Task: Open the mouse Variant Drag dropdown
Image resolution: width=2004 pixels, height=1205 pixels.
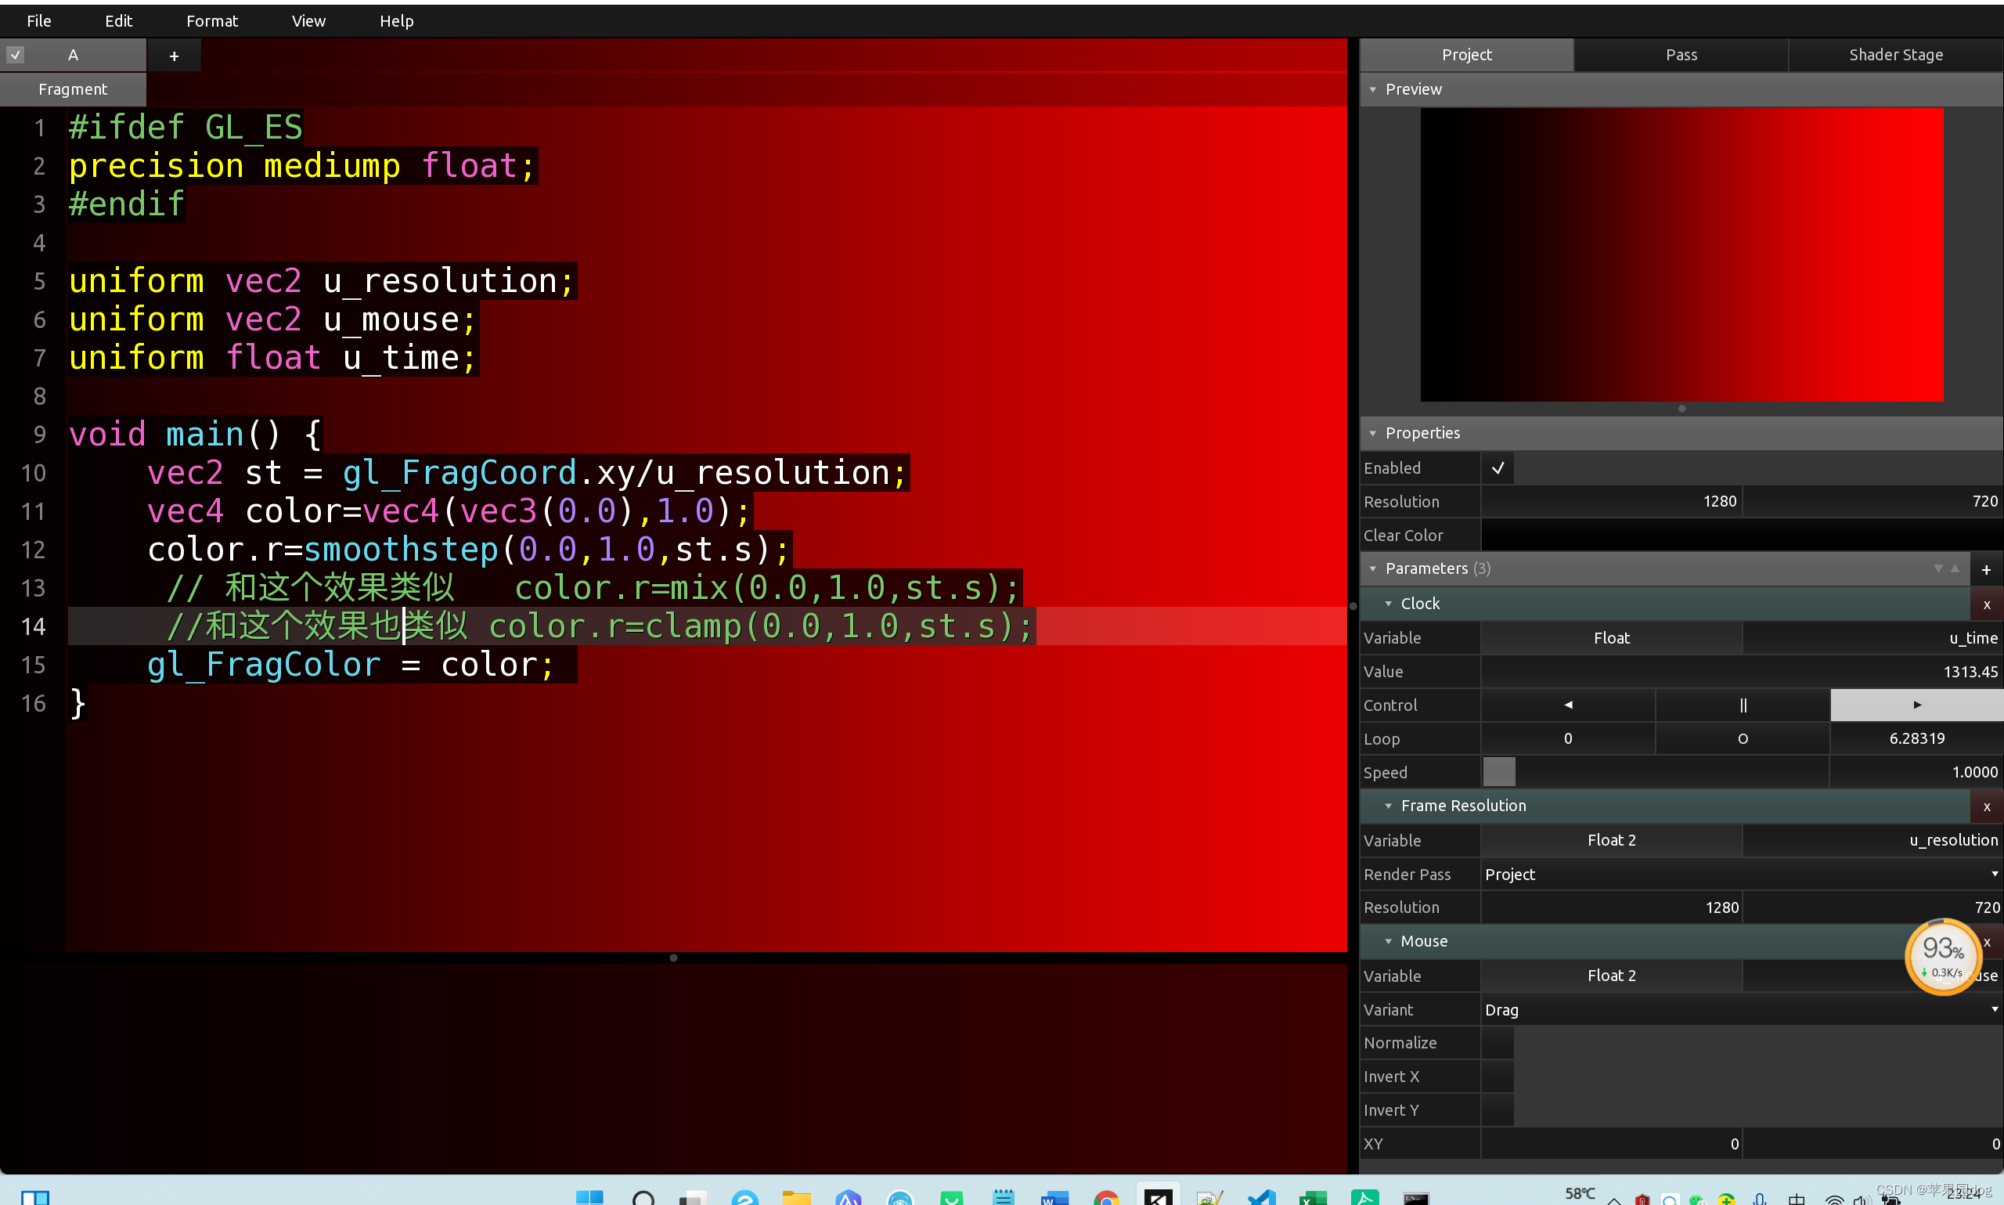Action: click(x=1740, y=1009)
